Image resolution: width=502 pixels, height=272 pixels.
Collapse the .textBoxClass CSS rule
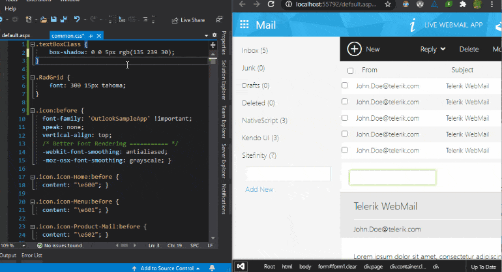coord(31,44)
